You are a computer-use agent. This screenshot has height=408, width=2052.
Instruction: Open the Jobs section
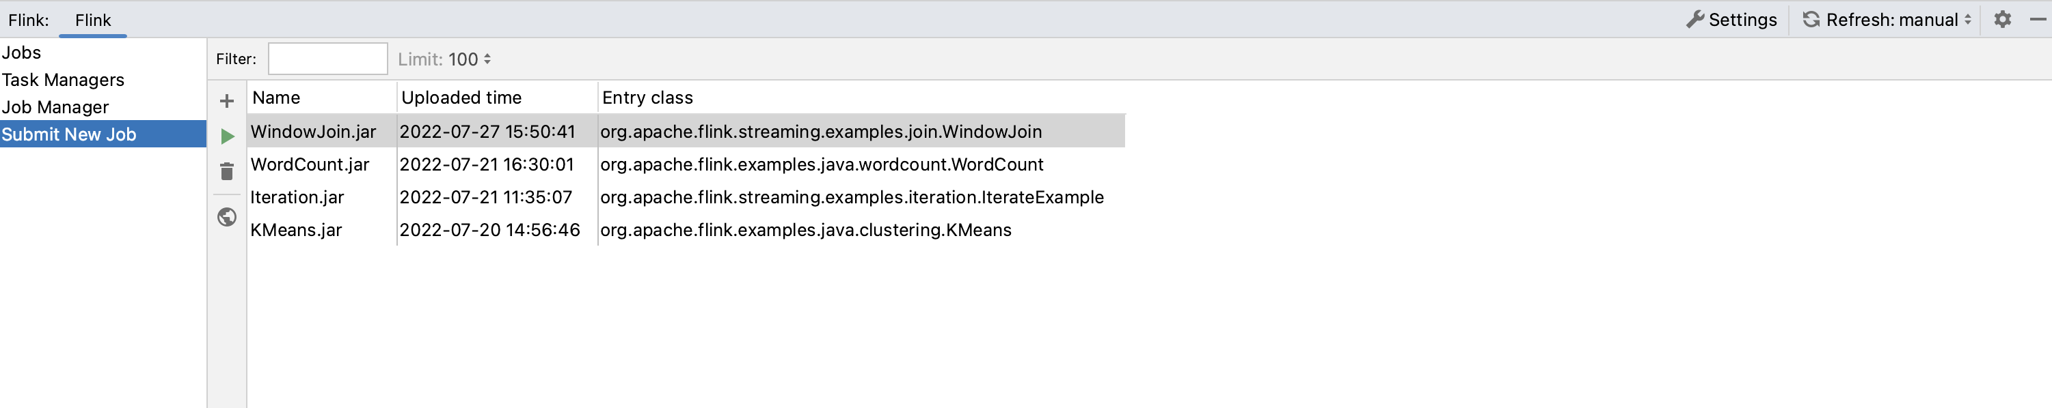point(21,53)
